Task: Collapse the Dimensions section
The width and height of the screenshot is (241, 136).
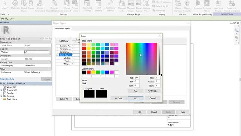Action: tap(50, 56)
